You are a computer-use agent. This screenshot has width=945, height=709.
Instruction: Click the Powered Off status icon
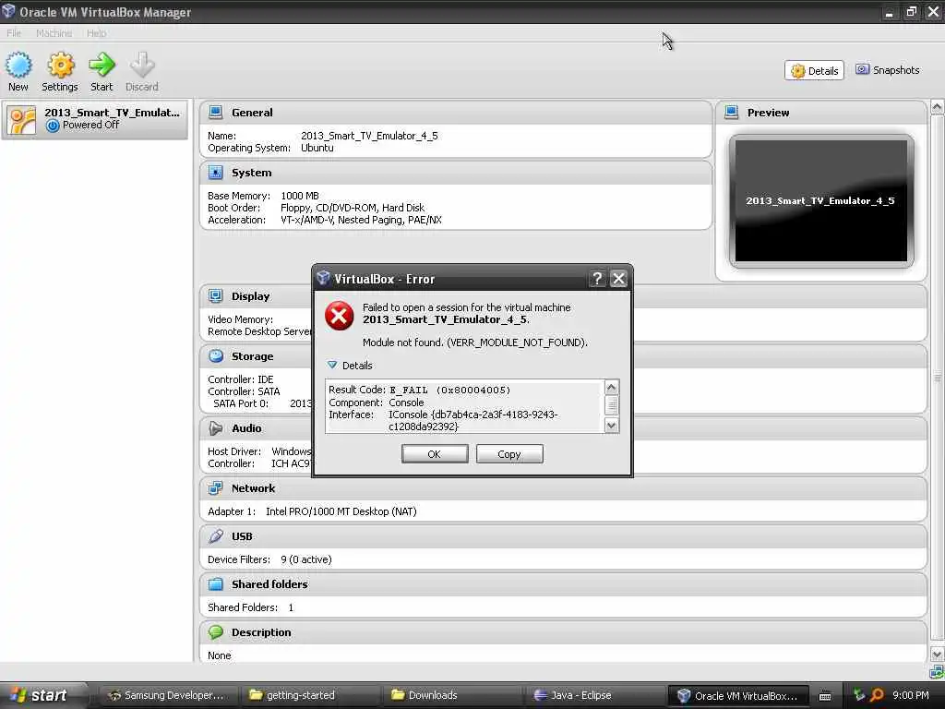click(x=53, y=126)
